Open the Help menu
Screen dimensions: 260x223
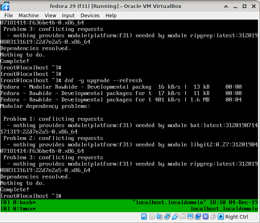[111, 16]
